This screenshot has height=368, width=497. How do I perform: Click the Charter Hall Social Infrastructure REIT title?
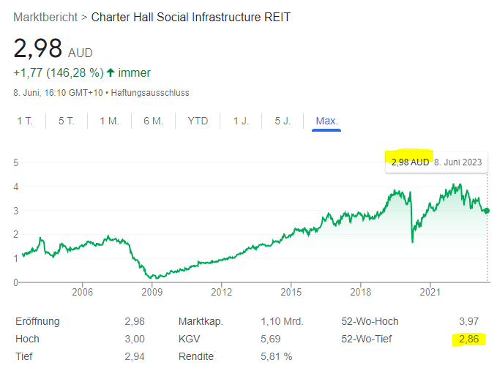pyautogui.click(x=190, y=17)
